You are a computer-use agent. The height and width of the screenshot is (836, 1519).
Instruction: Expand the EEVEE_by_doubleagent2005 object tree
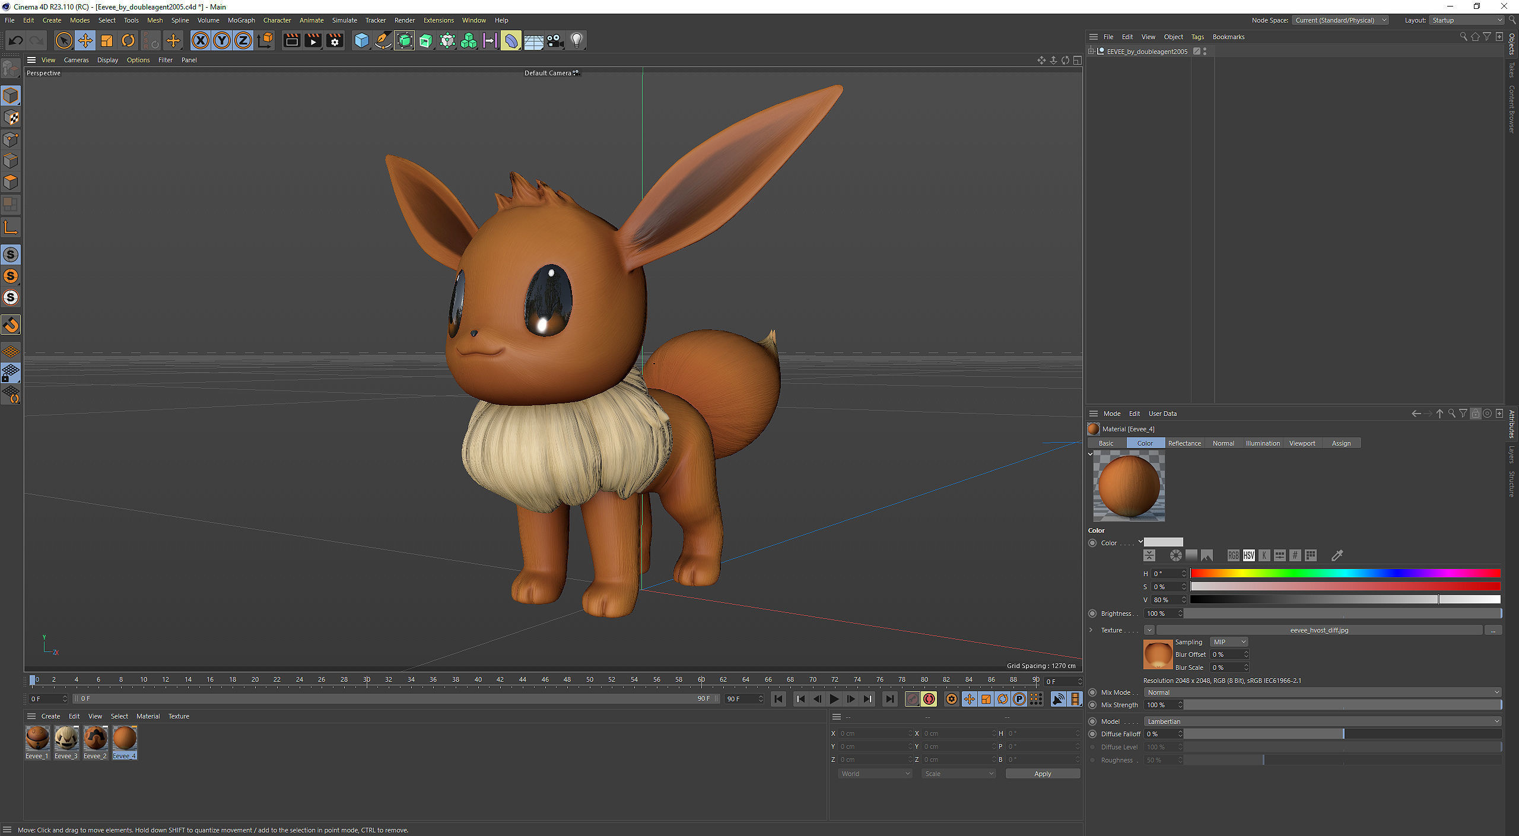[x=1091, y=52]
